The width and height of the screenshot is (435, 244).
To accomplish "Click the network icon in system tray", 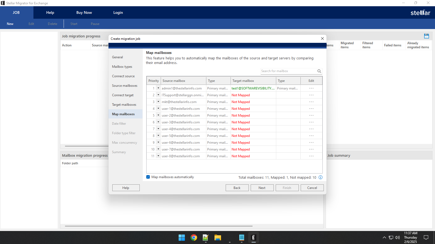I will (x=391, y=237).
